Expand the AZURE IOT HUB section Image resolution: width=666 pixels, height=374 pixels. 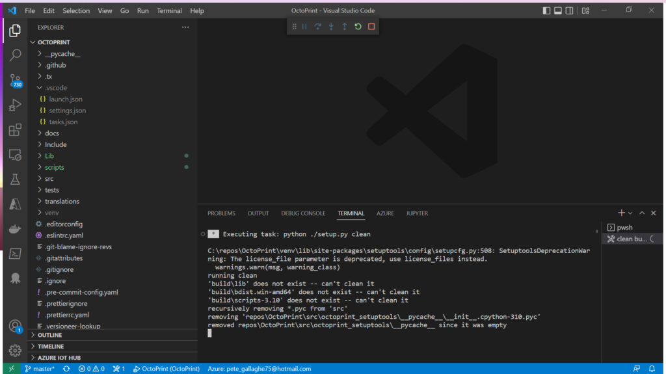113,358
